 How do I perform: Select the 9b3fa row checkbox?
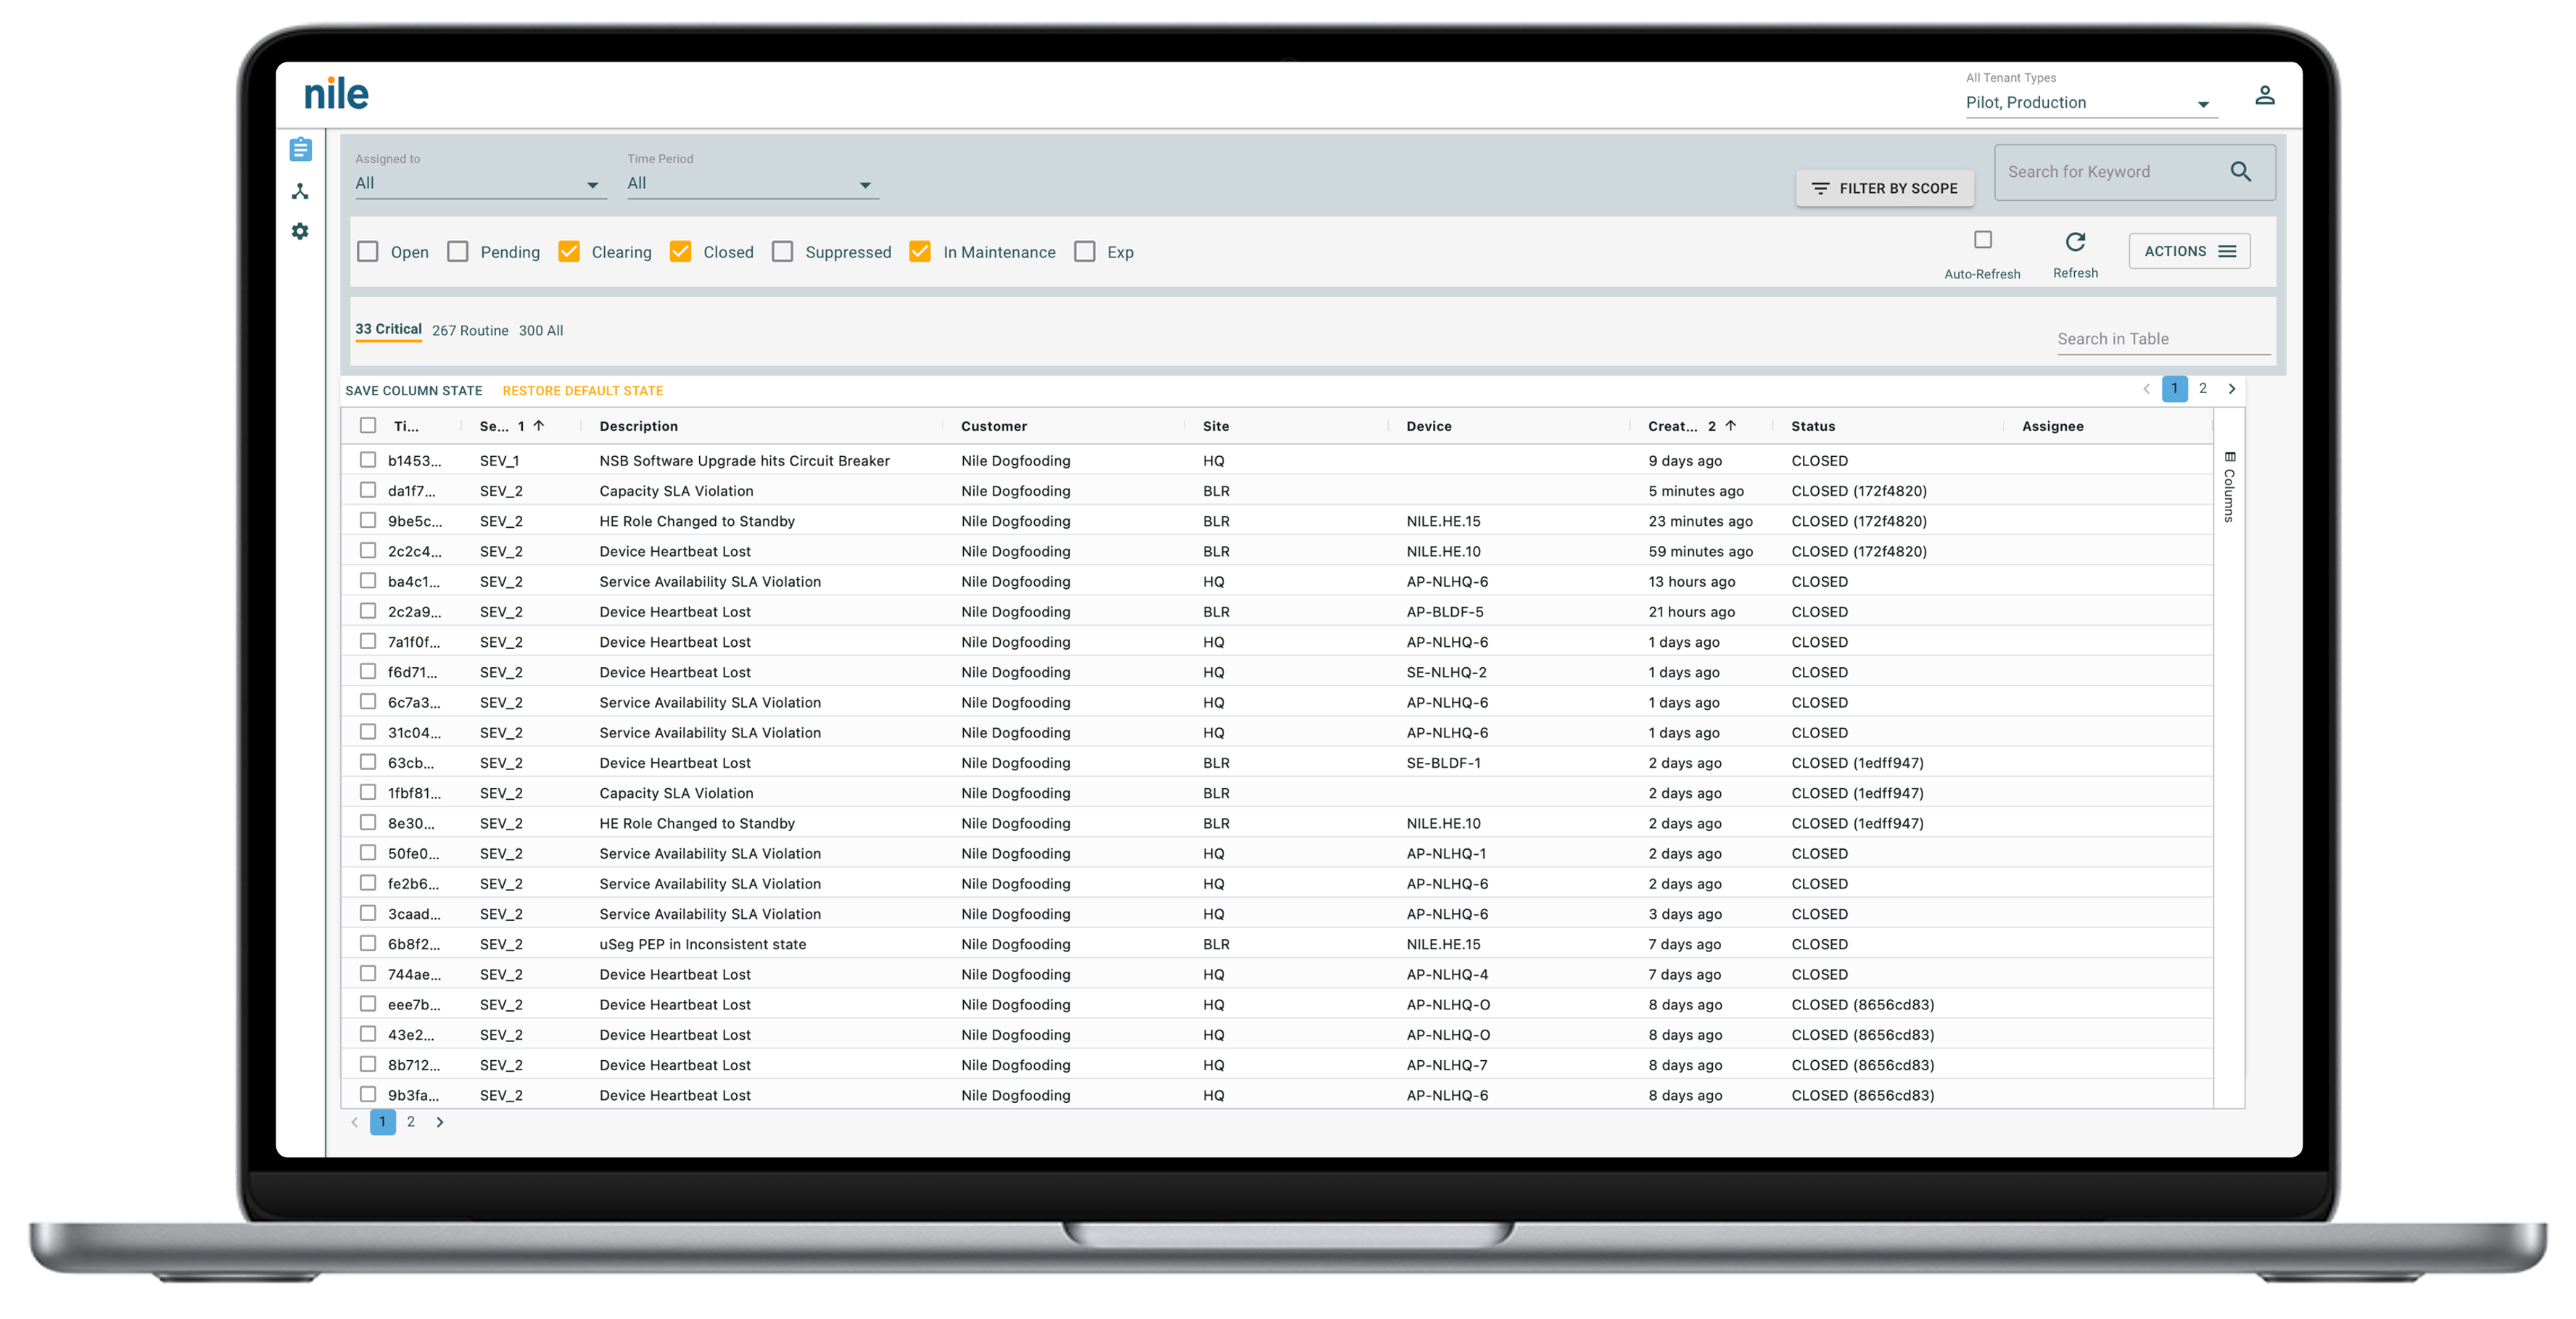tap(368, 1094)
